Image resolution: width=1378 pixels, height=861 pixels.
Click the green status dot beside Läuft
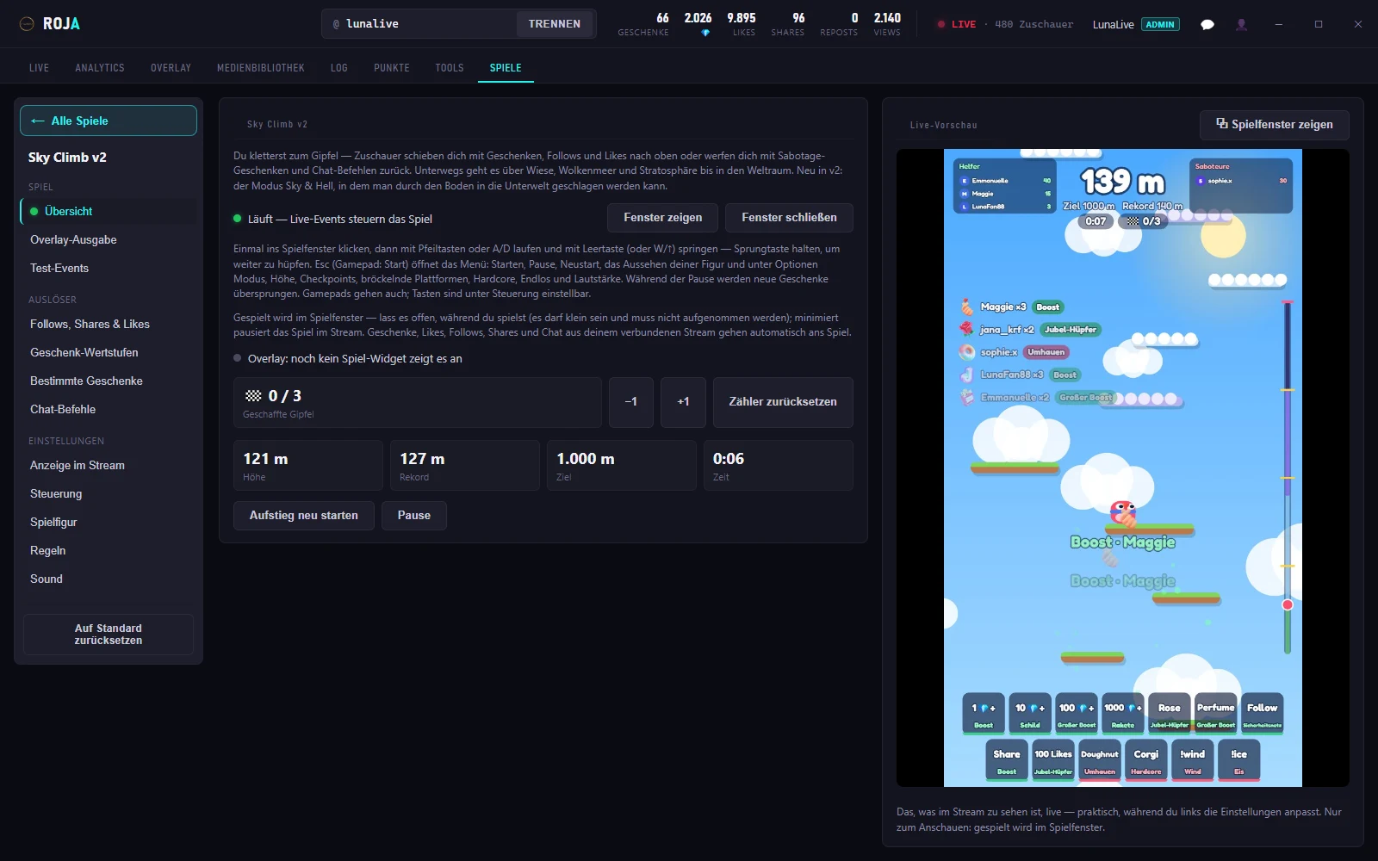(x=238, y=219)
